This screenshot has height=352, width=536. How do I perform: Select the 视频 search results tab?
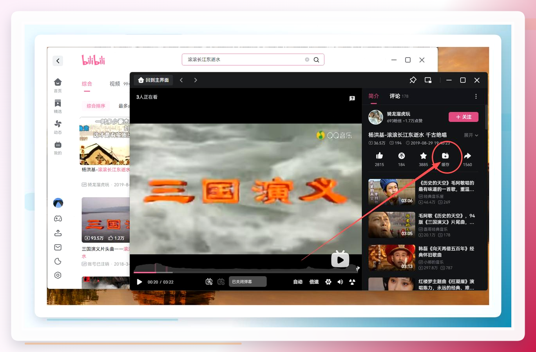click(115, 84)
